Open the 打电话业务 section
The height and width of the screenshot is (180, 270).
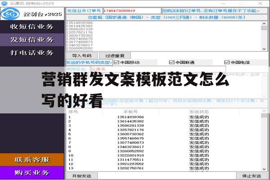point(32,53)
